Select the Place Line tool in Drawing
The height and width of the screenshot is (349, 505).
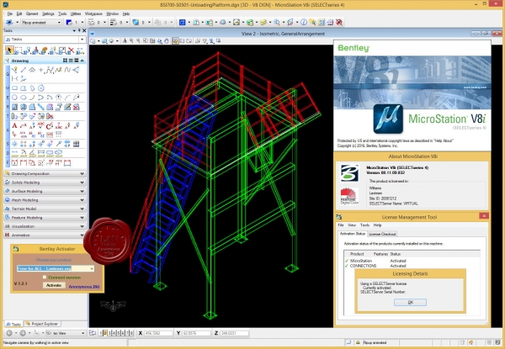pos(24,70)
